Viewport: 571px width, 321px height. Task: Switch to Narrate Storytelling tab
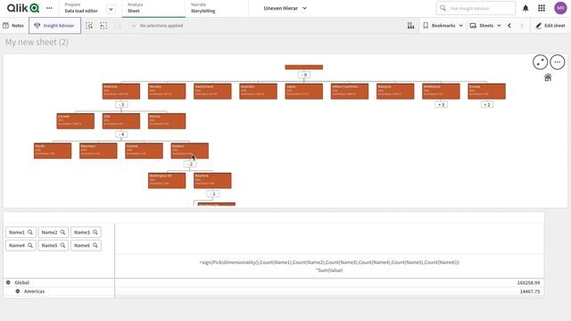tap(203, 8)
